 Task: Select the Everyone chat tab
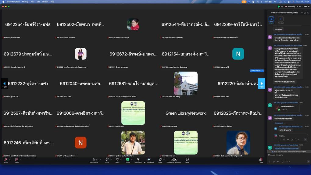tap(271, 19)
